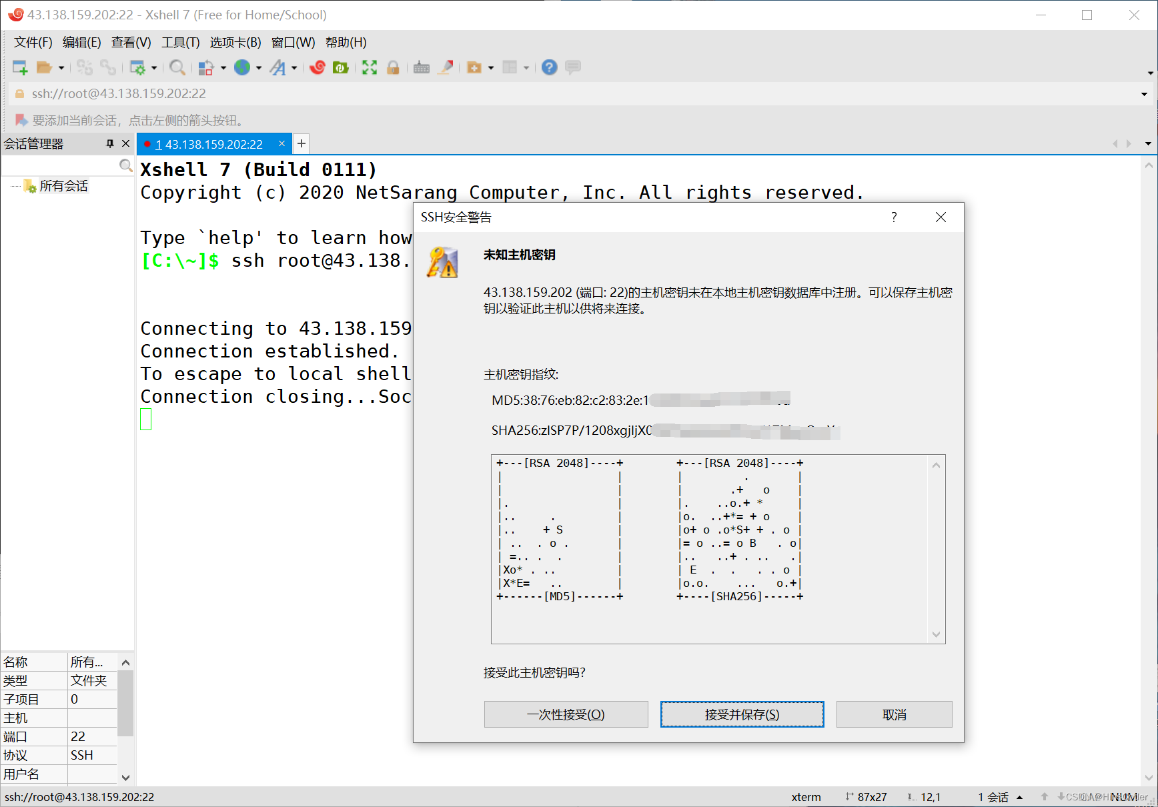Add a new tab with plus button
This screenshot has height=807, width=1158.
[x=302, y=143]
